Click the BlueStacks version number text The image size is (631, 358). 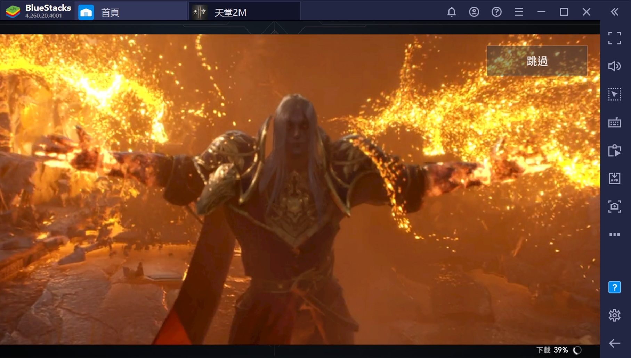click(43, 16)
